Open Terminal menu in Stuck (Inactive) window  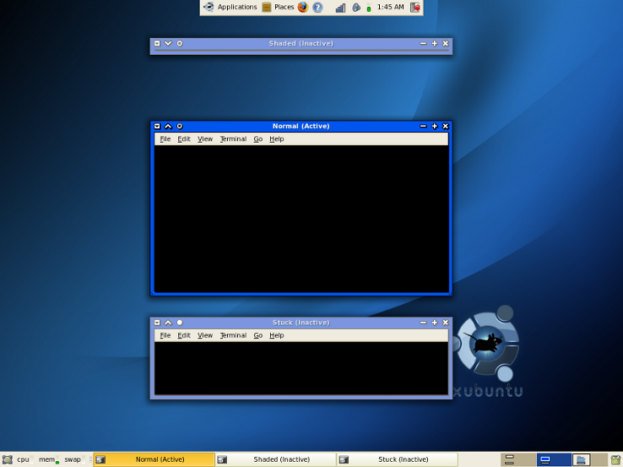(234, 335)
